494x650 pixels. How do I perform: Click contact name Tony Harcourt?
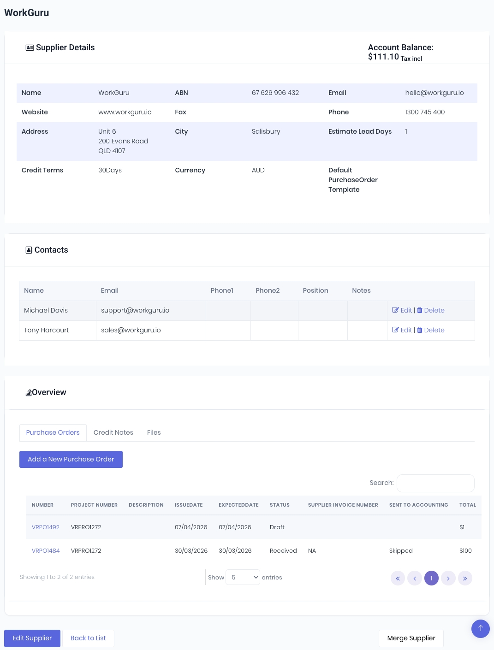(x=46, y=331)
